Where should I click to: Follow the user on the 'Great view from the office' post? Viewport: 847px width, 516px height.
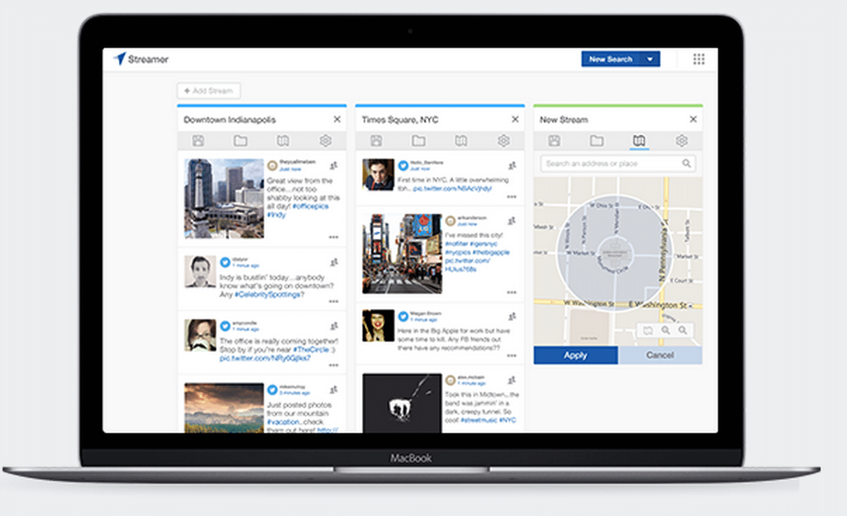click(x=334, y=165)
